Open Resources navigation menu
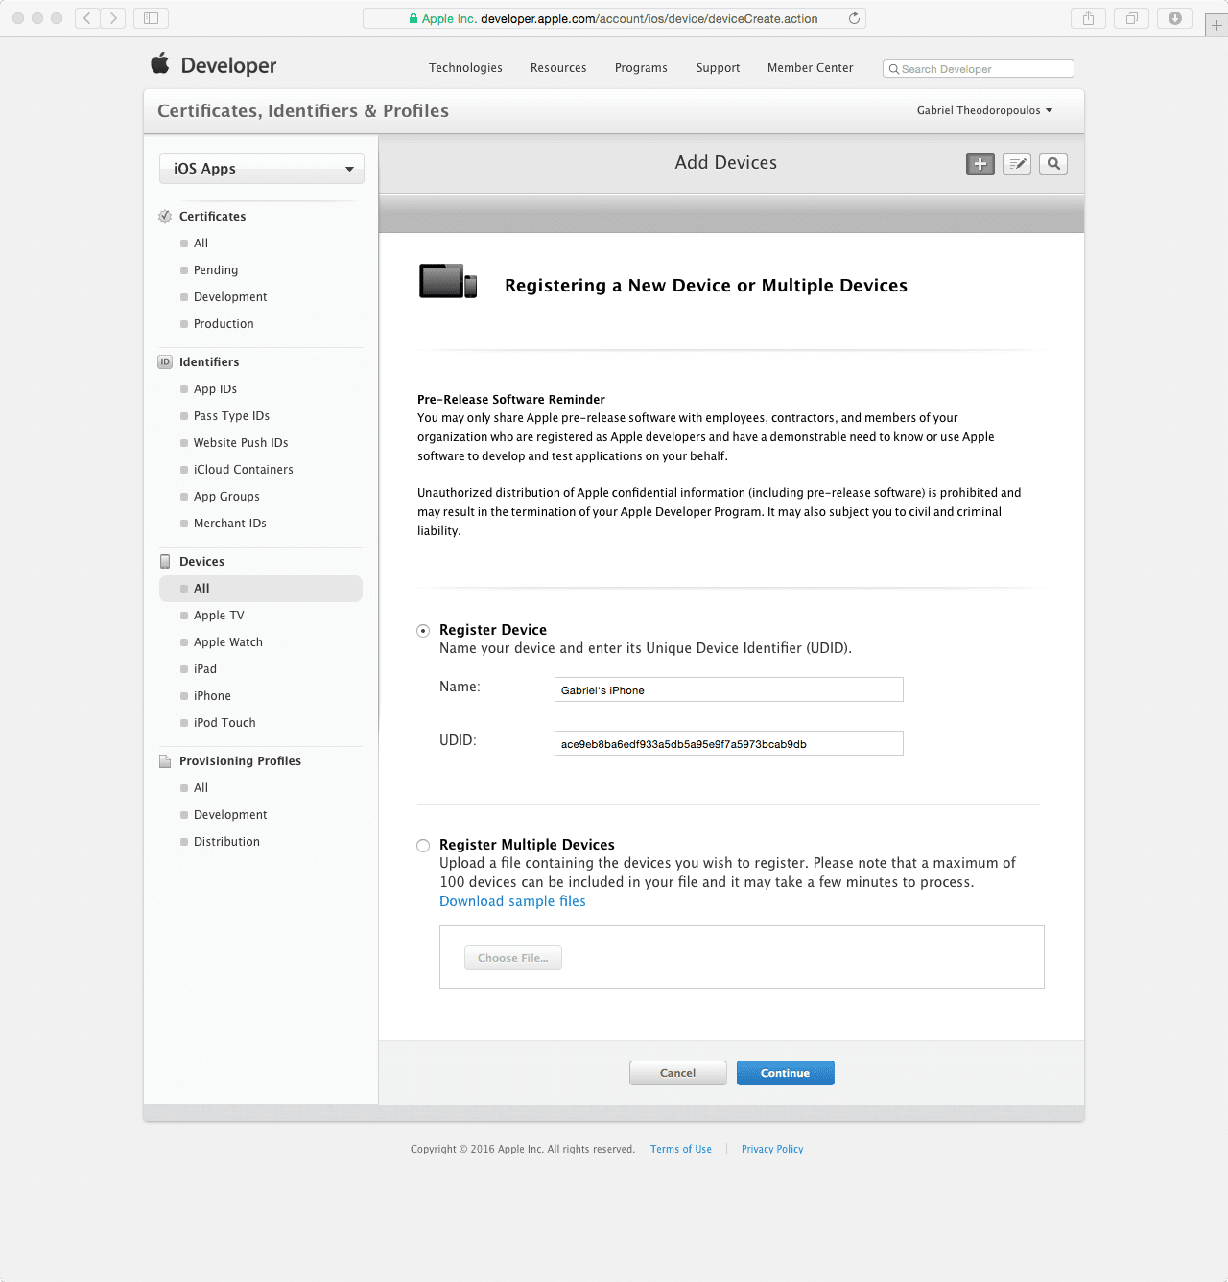 click(x=558, y=68)
